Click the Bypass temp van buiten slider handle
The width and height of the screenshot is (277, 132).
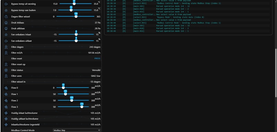click(x=71, y=10)
